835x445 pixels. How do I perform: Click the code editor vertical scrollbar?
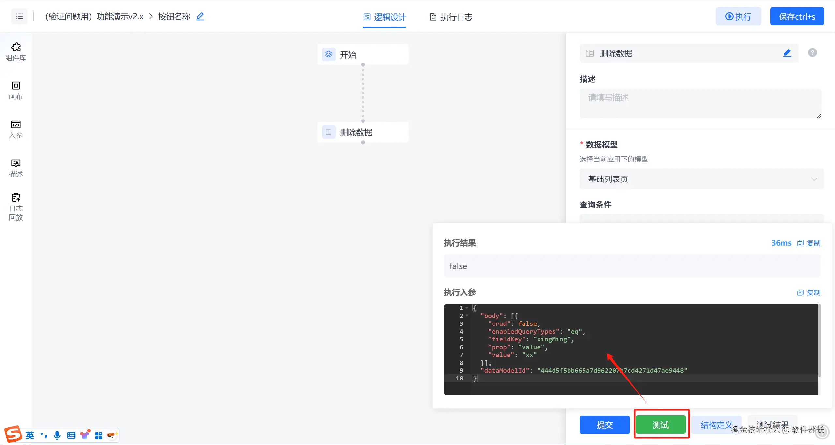[x=819, y=340]
